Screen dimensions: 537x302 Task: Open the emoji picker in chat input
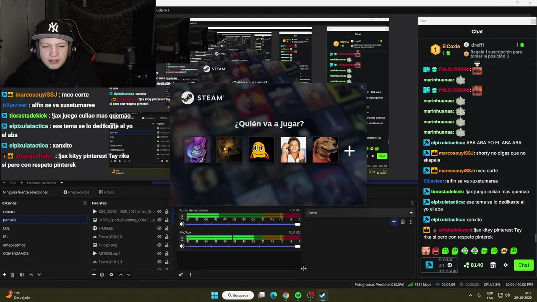(x=450, y=265)
